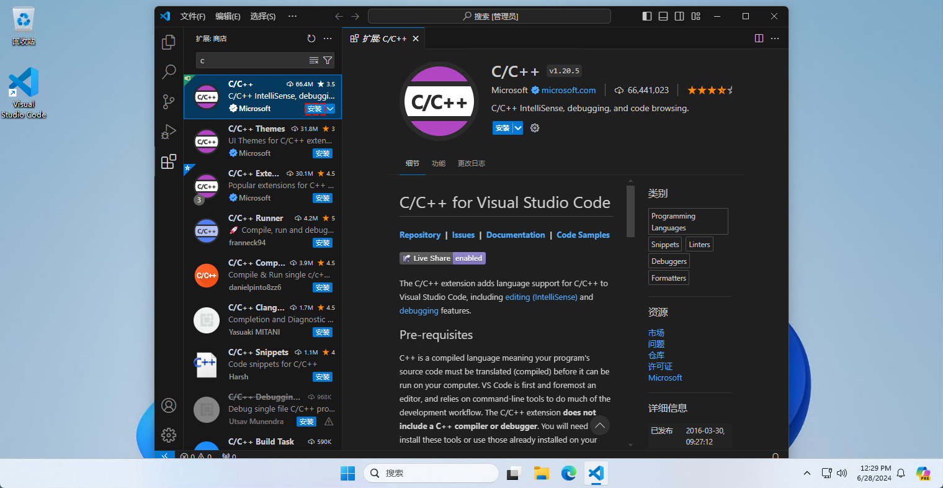Clear the extensions search query
943x488 pixels.
click(x=313, y=60)
